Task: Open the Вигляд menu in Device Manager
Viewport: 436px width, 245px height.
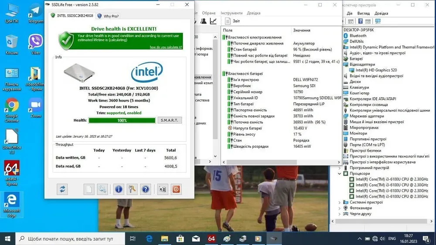Action: [x=363, y=14]
